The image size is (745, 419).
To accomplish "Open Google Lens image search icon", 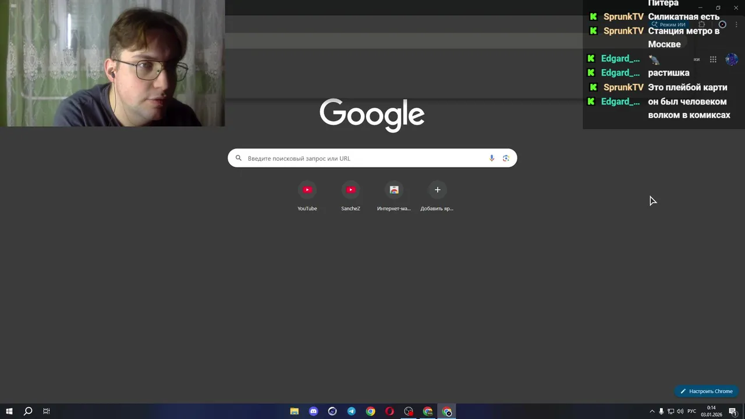I will (x=506, y=158).
